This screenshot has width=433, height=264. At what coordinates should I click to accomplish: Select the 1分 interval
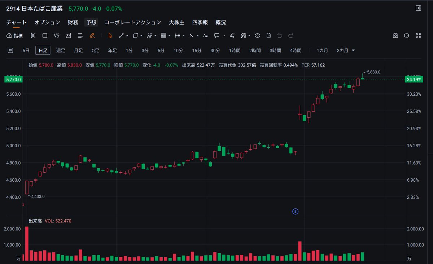(129, 51)
